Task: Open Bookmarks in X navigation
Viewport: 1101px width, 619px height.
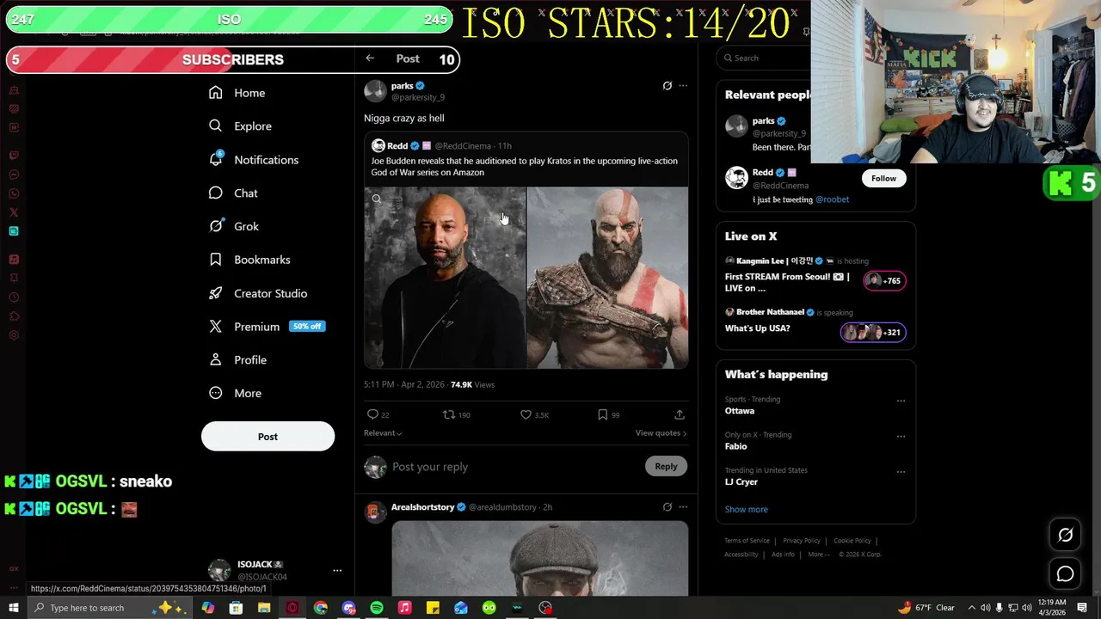Action: [x=250, y=260]
